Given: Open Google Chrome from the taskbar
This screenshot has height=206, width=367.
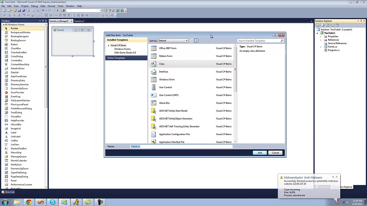Looking at the screenshot, I should pyautogui.click(x=29, y=203).
